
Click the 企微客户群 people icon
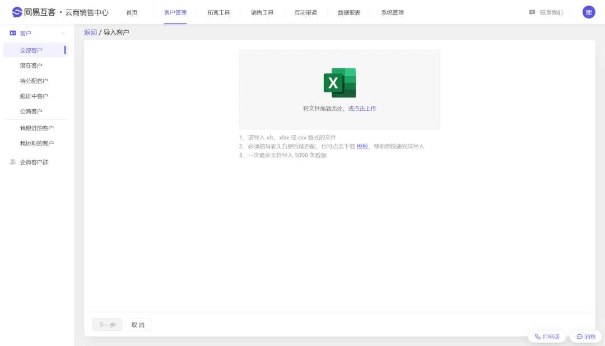(x=13, y=162)
